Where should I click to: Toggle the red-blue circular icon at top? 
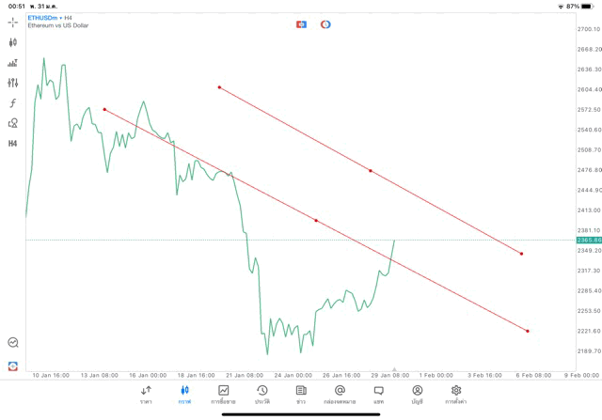click(x=325, y=23)
